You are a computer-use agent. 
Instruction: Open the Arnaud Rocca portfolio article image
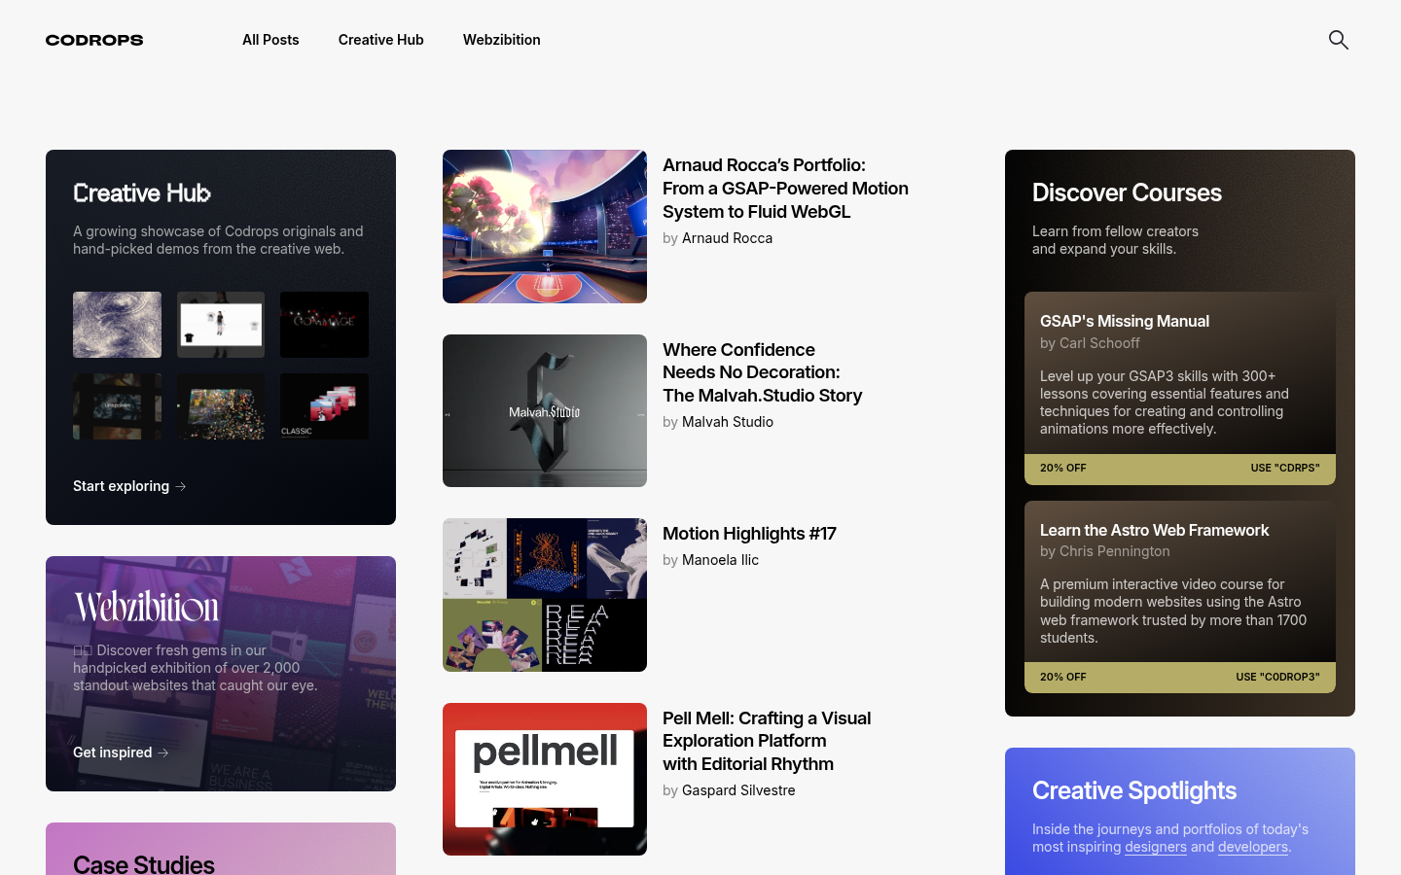click(545, 226)
